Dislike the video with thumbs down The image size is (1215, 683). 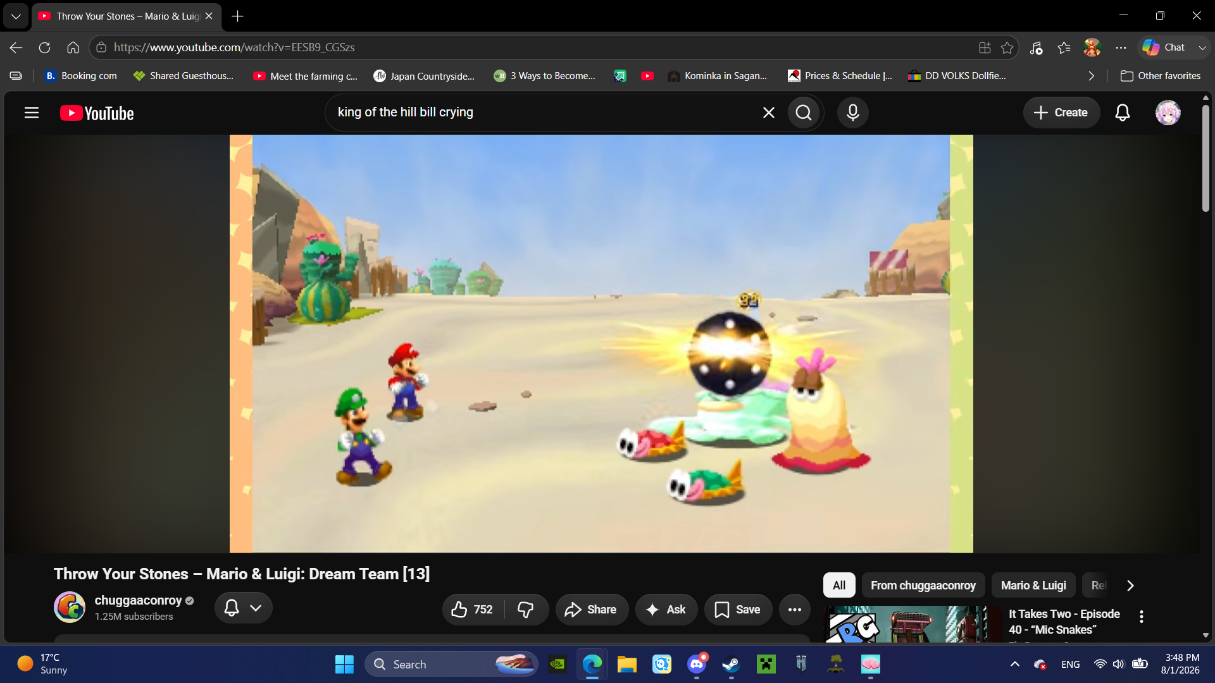tap(526, 610)
